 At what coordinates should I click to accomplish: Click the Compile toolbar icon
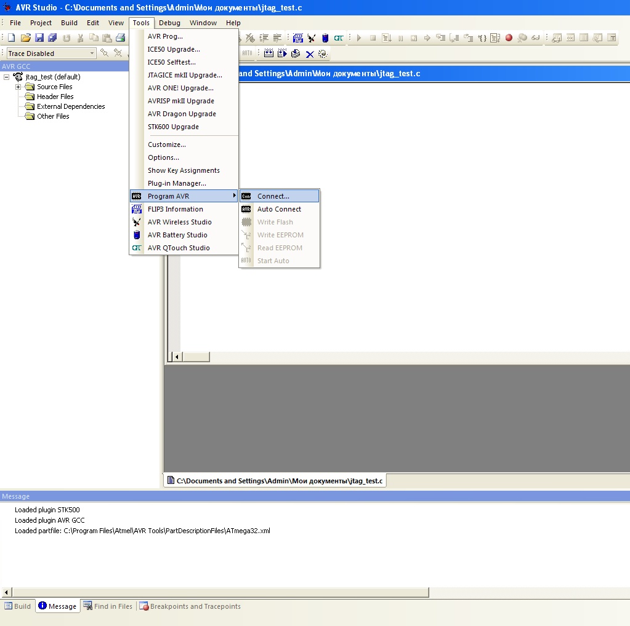(296, 53)
